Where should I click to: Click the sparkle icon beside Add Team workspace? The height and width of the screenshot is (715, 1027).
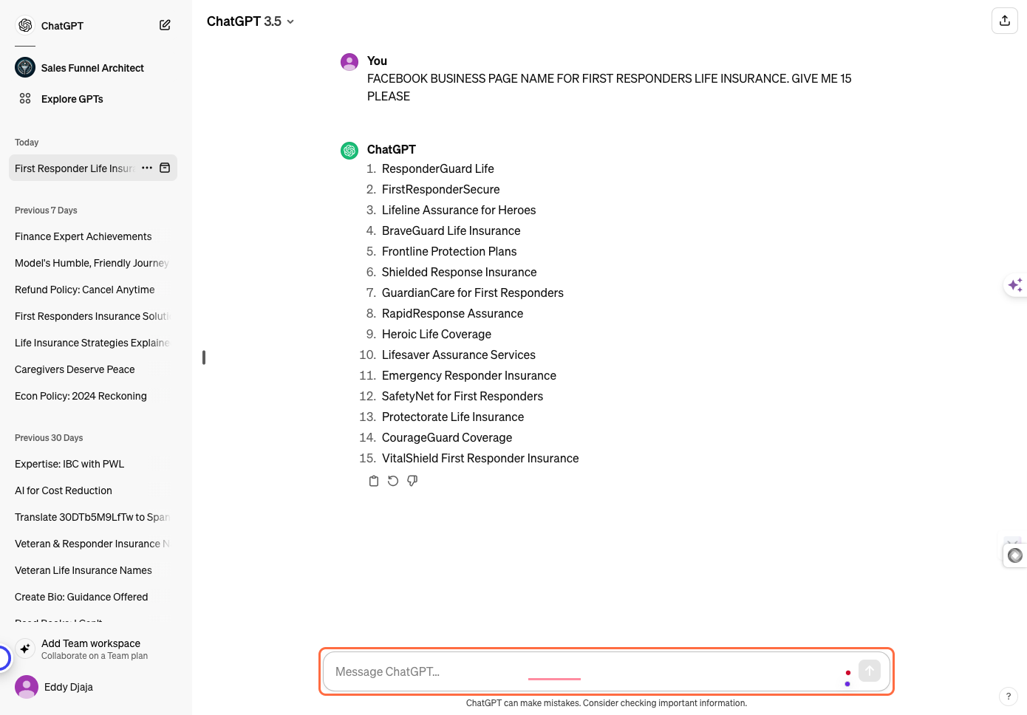(25, 649)
